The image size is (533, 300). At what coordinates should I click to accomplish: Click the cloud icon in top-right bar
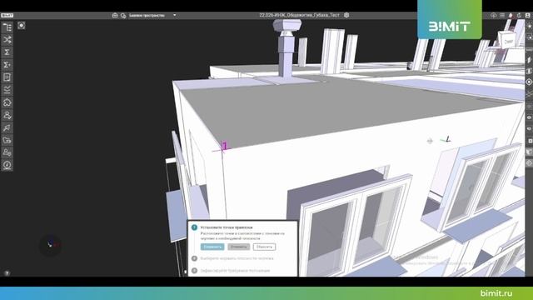(494, 15)
